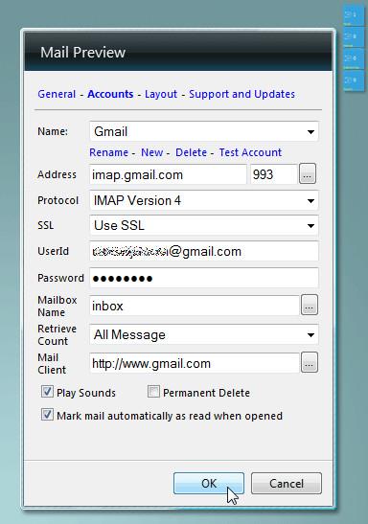Viewport: 368px width, 524px height.
Task: Open the browse button beside Mailbox Name
Action: (x=310, y=305)
